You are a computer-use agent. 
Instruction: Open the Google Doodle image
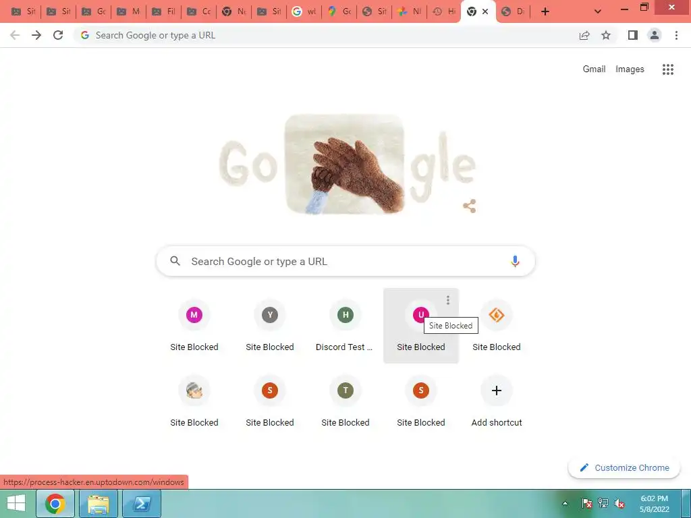click(345, 165)
